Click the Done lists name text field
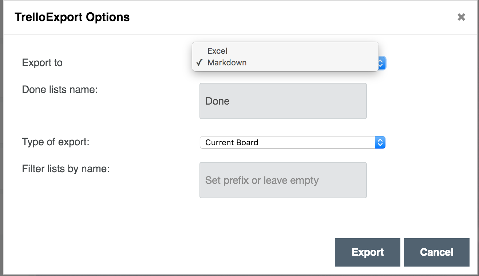 283,101
